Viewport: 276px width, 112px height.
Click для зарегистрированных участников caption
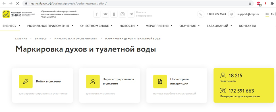coord(43,94)
